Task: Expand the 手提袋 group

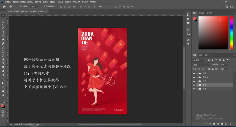Action: click(197, 77)
